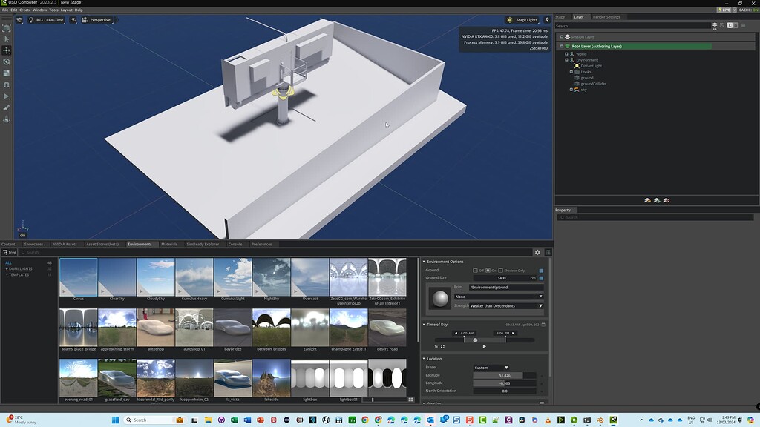Click the viewport settings sliders icon
Screen dimensions: 760x427
(x=20, y=20)
